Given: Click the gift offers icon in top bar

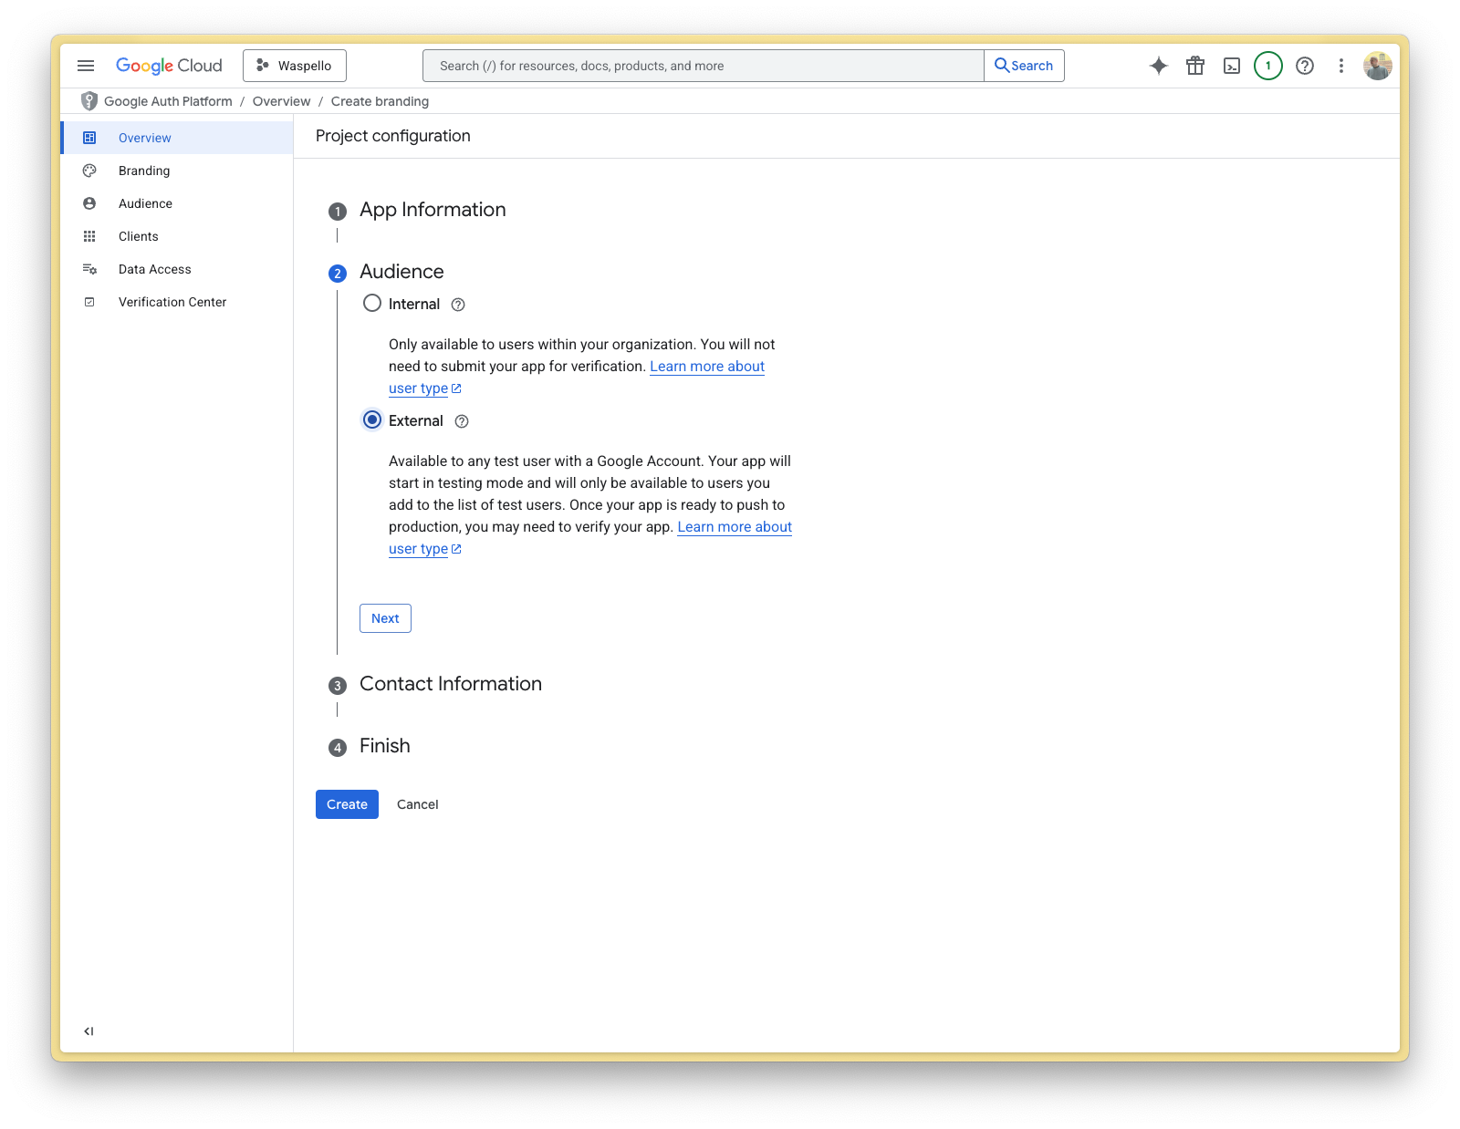Looking at the screenshot, I should coord(1195,65).
